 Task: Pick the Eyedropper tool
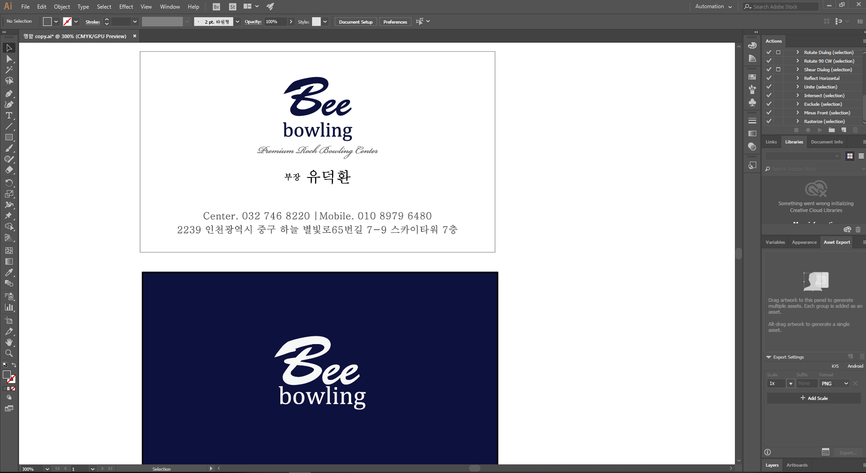coord(9,272)
